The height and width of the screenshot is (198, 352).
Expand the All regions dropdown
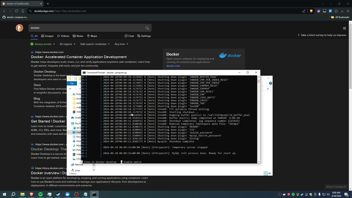(x=67, y=44)
